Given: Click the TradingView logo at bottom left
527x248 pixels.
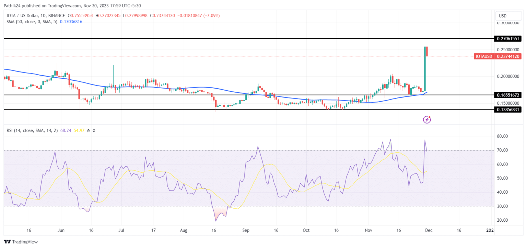Looking at the screenshot, I should pos(21,242).
